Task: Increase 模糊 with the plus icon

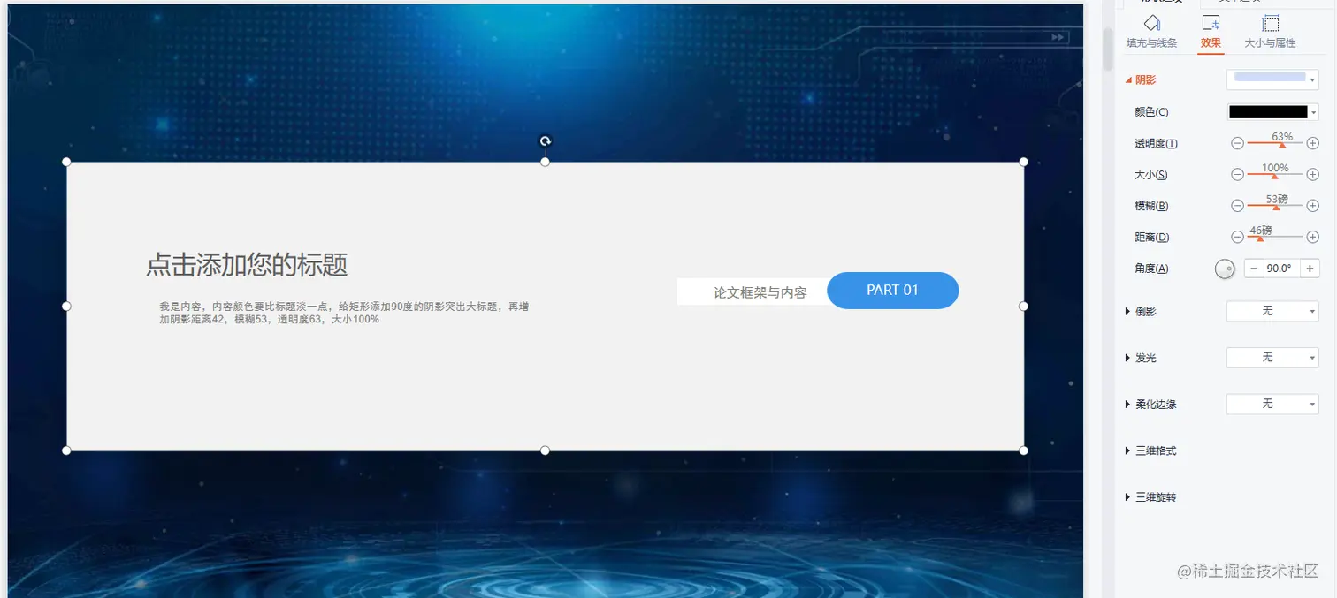Action: (1313, 206)
